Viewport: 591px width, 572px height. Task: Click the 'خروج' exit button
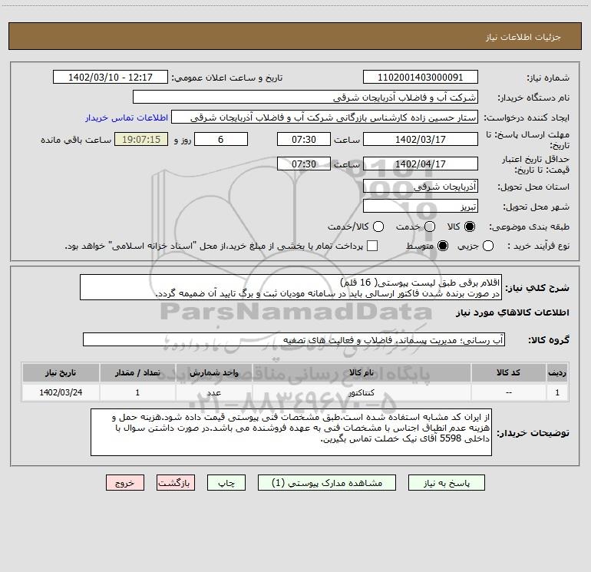click(x=125, y=483)
